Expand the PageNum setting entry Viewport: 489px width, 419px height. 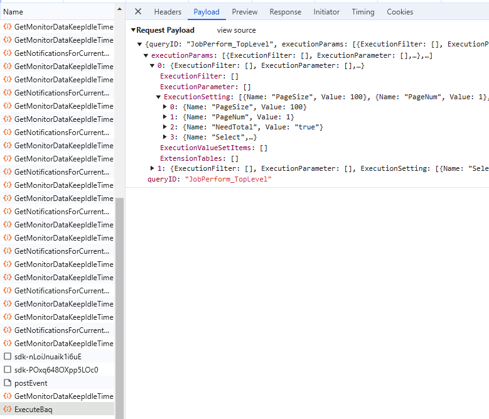click(x=164, y=117)
